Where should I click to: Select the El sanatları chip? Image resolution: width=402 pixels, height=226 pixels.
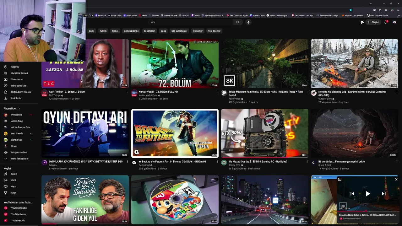pos(150,31)
